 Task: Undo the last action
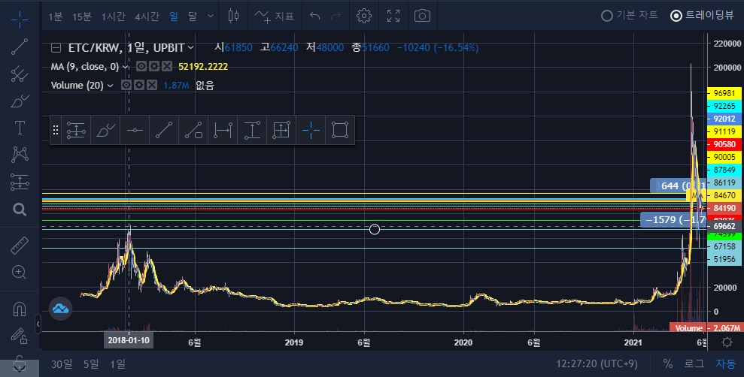315,16
